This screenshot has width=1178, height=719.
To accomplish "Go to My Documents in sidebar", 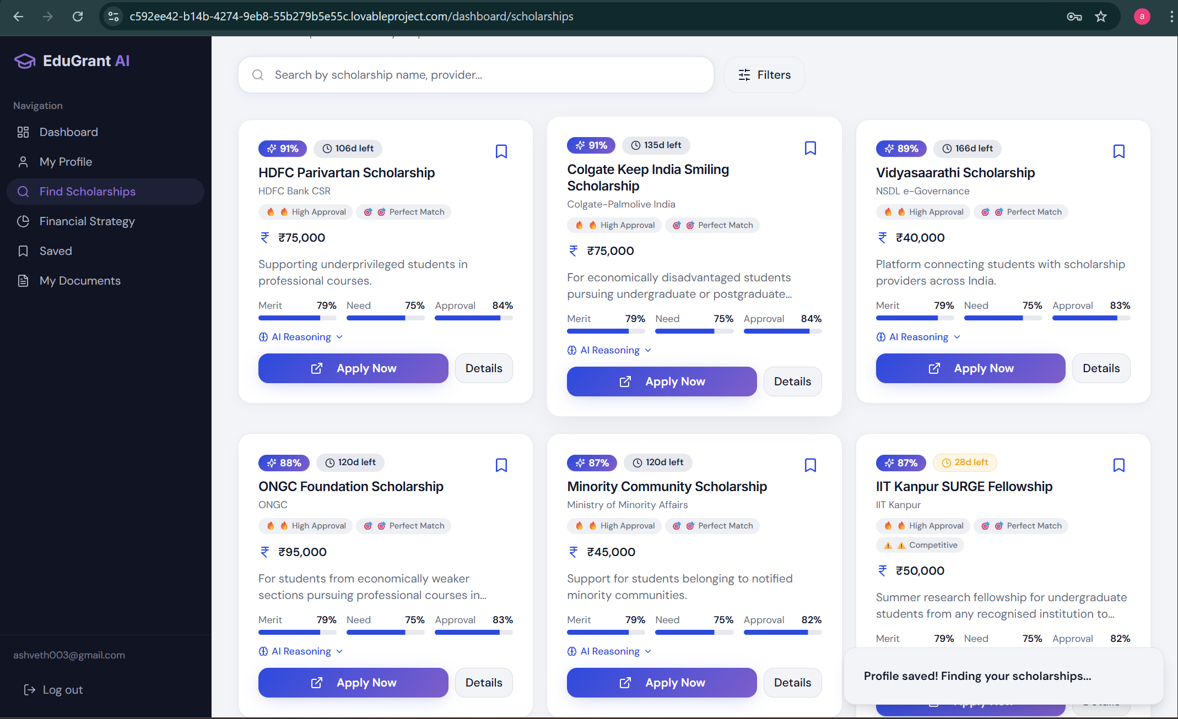I will coord(80,281).
